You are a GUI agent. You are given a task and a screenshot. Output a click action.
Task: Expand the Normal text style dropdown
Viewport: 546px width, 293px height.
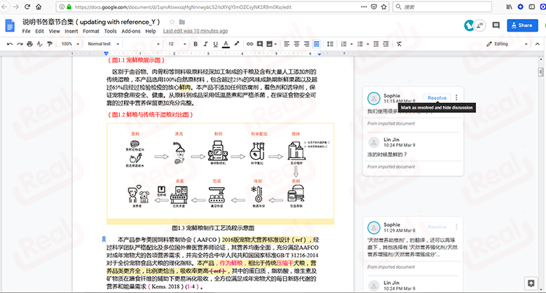(104, 43)
